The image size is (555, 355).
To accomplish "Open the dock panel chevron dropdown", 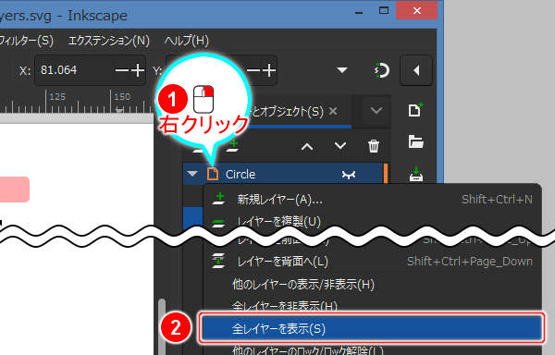I will point(376,111).
